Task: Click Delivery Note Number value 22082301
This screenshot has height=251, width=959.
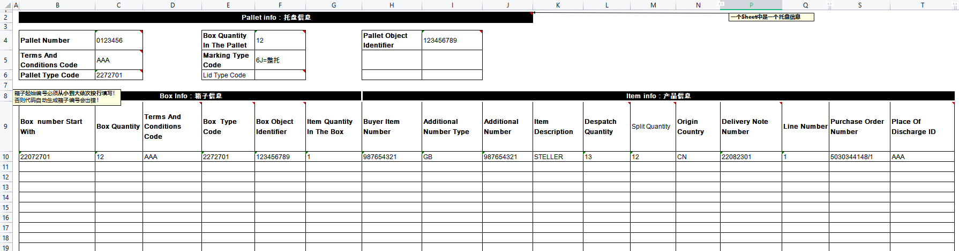Action: click(750, 157)
